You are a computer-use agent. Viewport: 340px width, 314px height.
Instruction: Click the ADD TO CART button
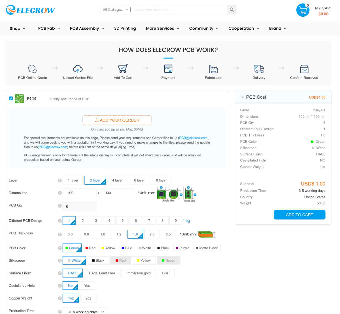(299, 215)
